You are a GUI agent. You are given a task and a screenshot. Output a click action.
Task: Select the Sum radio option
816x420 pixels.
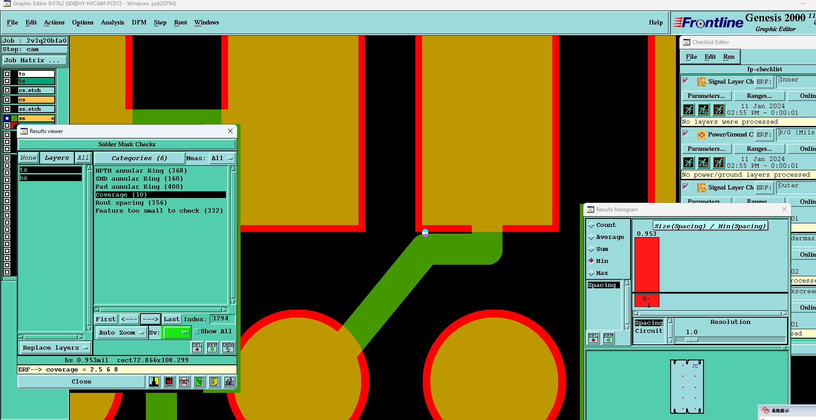coord(591,250)
